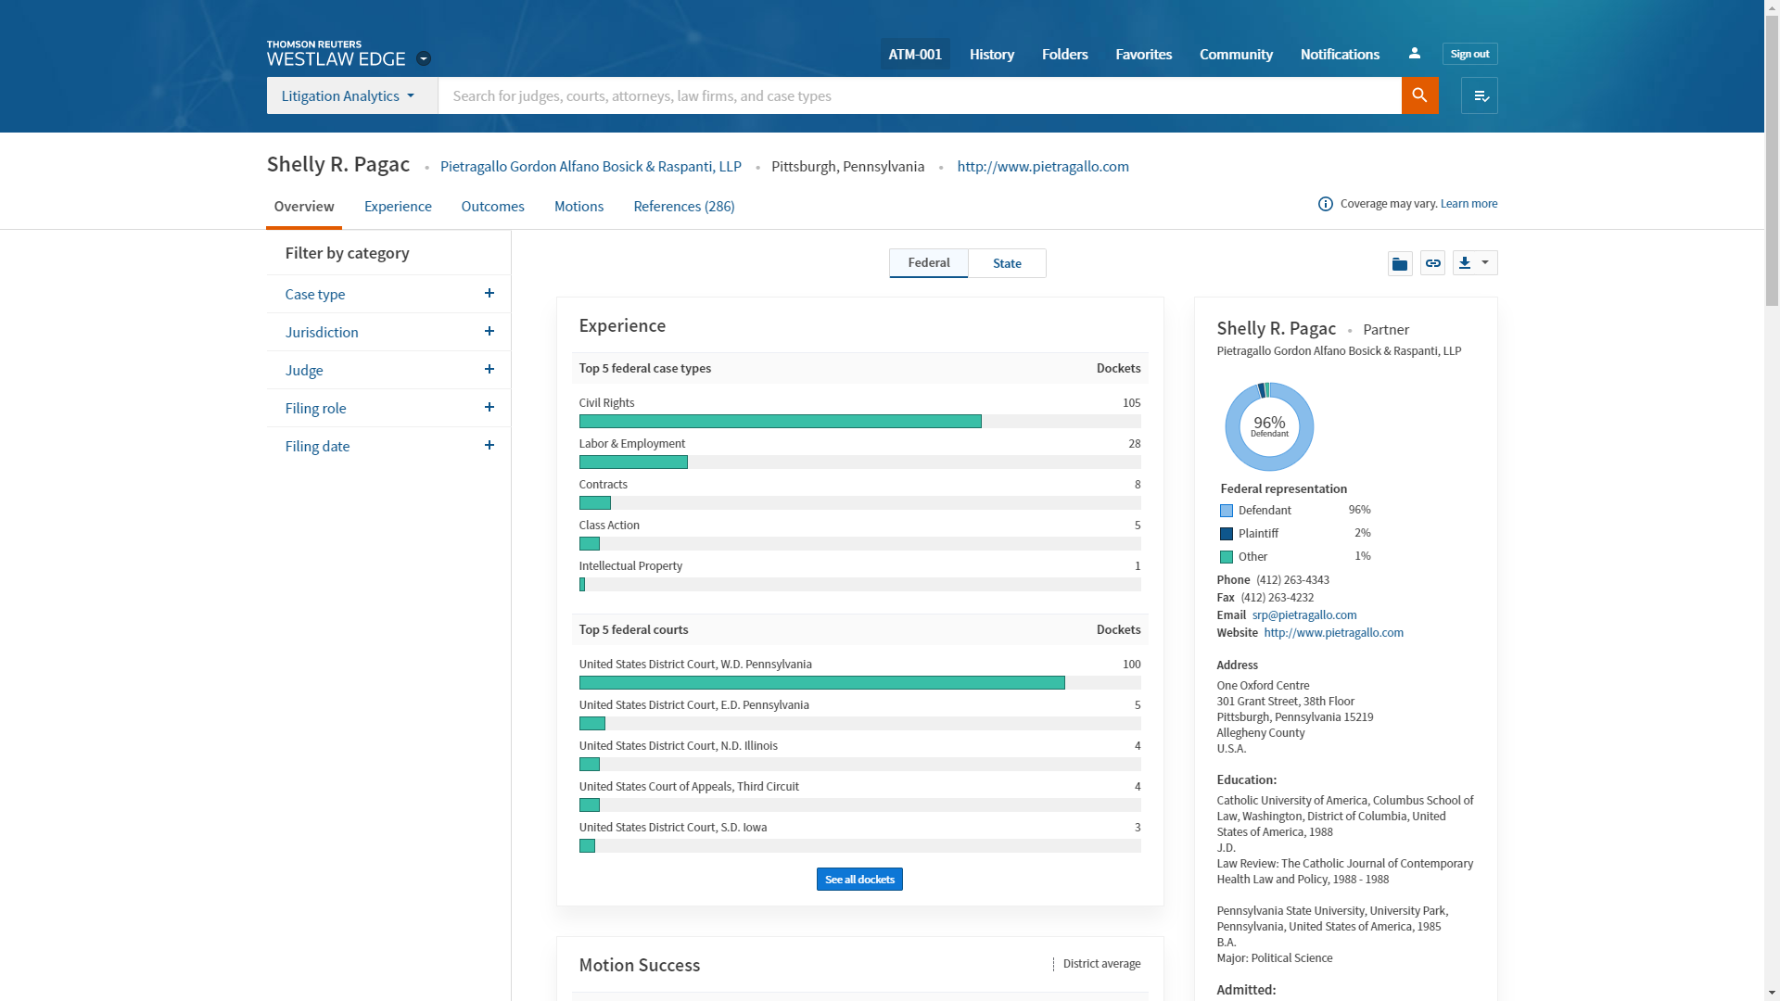Open the srp@pietragallo.com email link
1780x1001 pixels.
pos(1304,615)
